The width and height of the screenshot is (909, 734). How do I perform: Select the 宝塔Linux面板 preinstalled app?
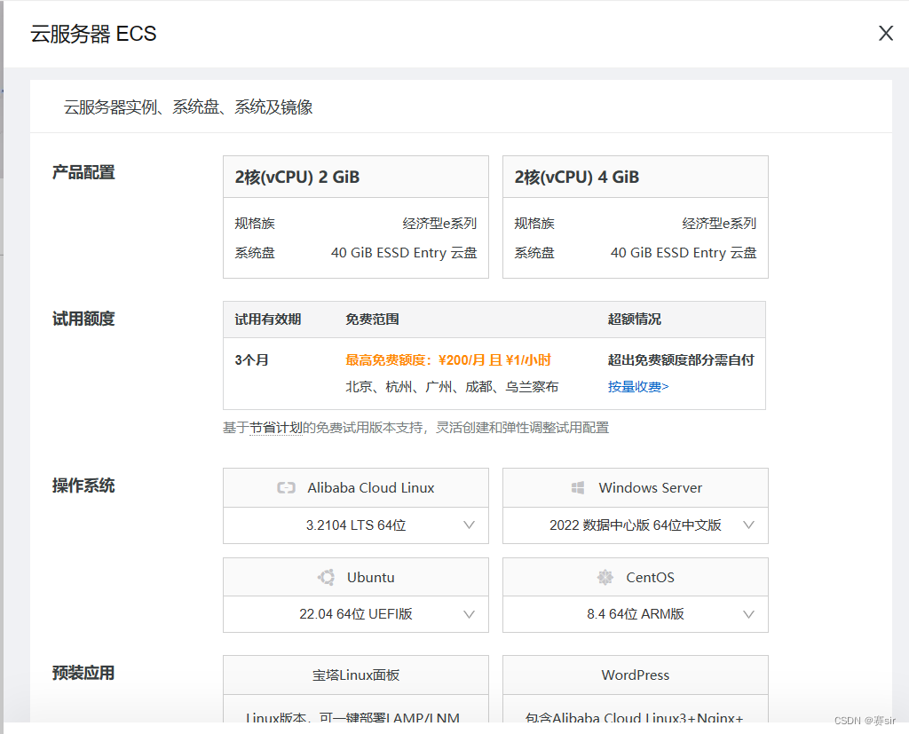tap(355, 675)
